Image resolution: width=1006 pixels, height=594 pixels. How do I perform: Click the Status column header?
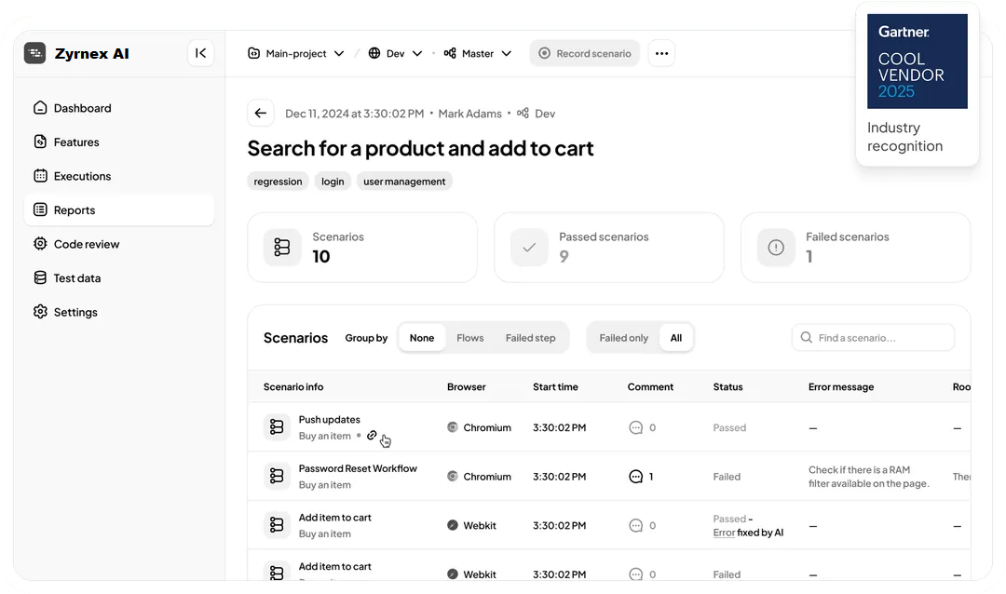[728, 386]
